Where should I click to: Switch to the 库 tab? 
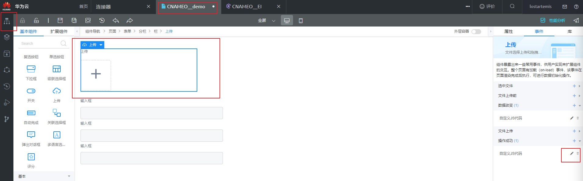(x=570, y=31)
